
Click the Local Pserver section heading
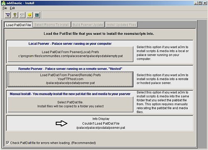70,44
